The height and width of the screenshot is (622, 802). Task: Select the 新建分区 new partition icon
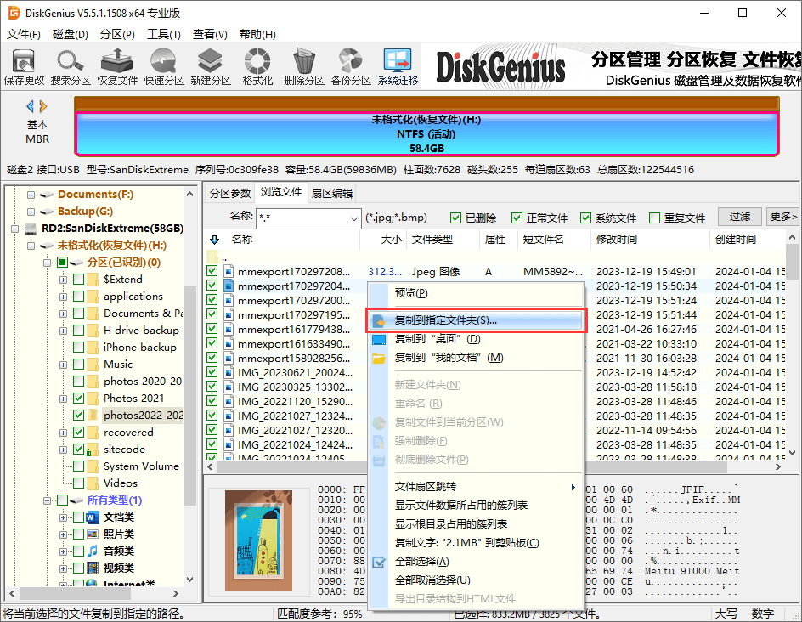(x=210, y=66)
